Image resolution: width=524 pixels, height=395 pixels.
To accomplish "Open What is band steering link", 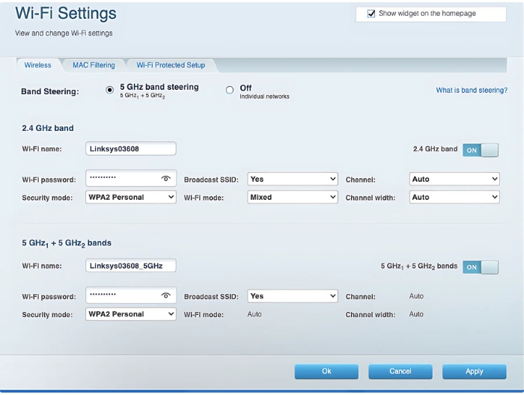I will (472, 91).
